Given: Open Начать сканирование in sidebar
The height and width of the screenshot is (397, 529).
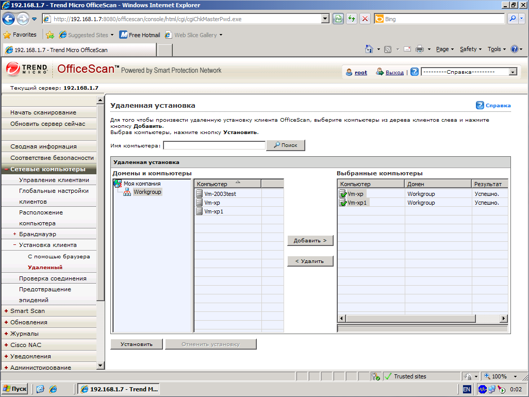Looking at the screenshot, I should tap(43, 112).
